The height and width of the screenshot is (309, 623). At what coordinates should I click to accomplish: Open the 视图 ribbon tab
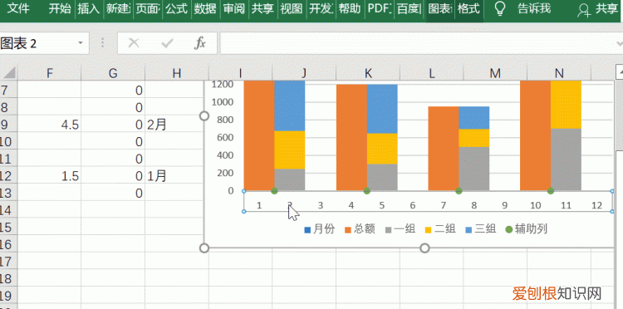tap(292, 9)
